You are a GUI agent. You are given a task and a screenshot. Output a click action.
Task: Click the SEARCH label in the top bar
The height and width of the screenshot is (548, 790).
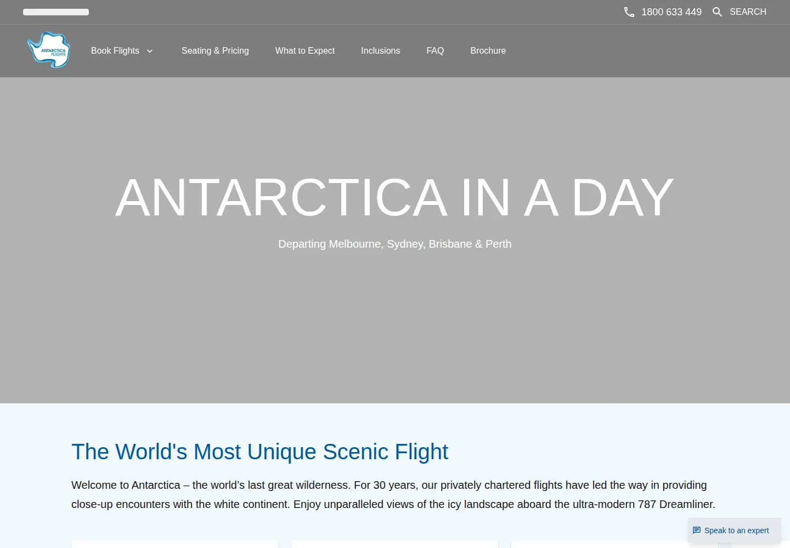pyautogui.click(x=748, y=12)
